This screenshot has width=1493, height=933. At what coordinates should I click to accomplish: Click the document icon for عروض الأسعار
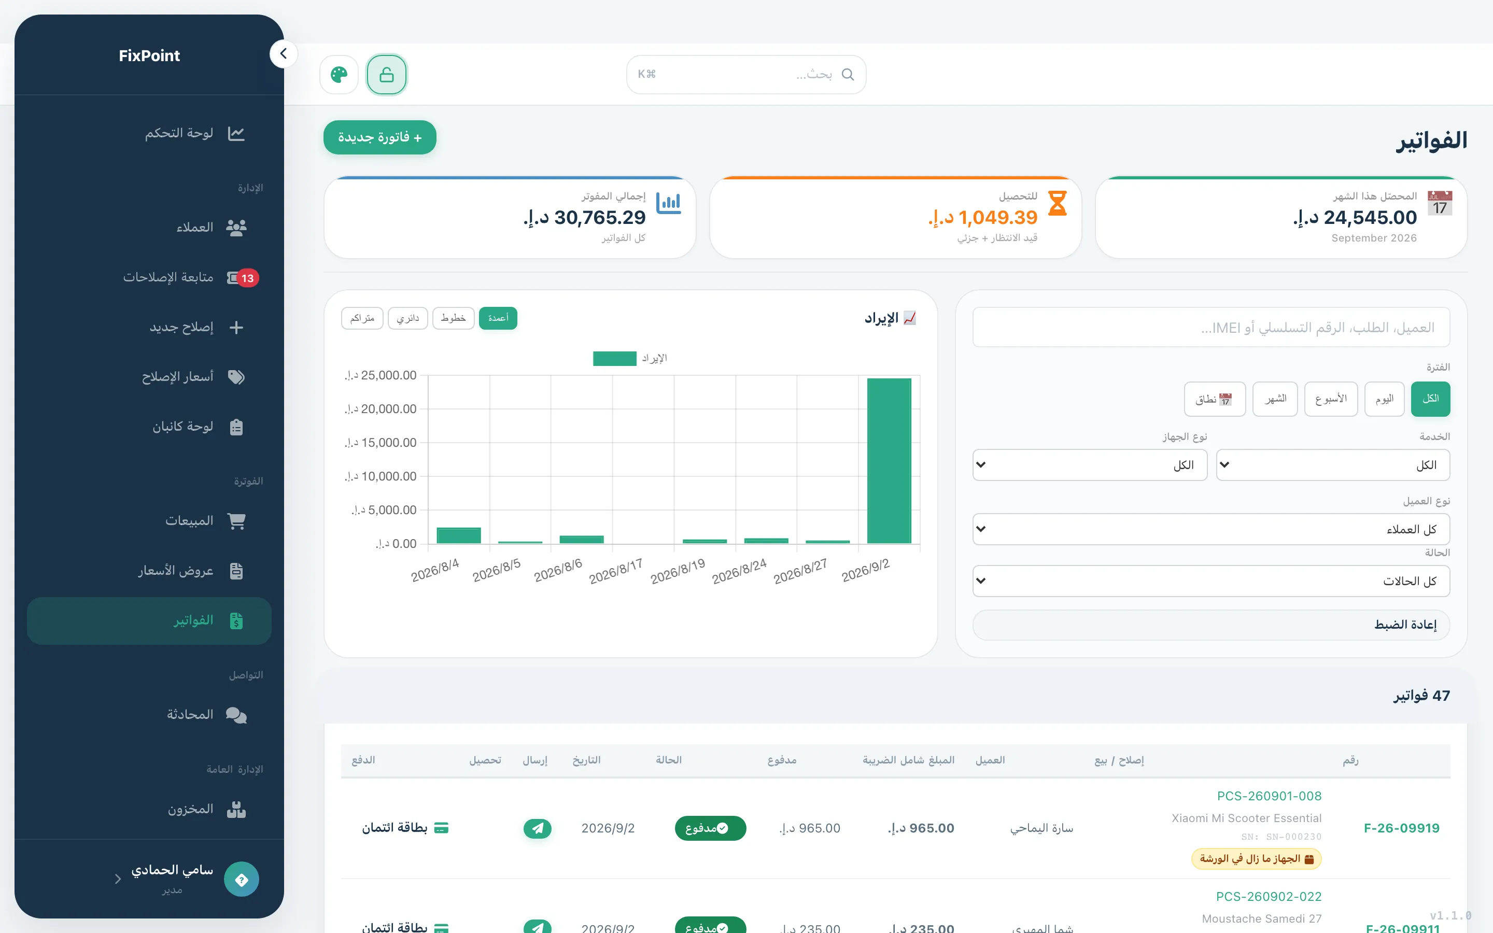click(236, 571)
